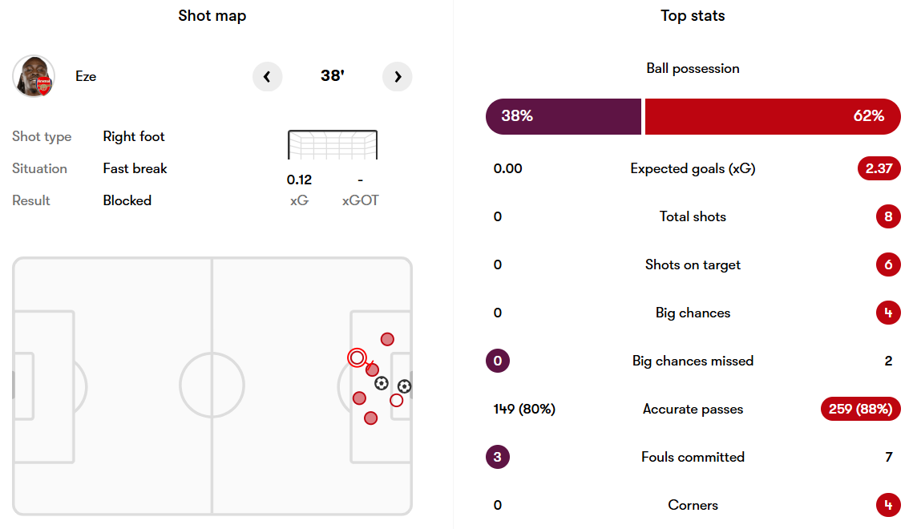Select the lowest red shot dot

[x=370, y=418]
